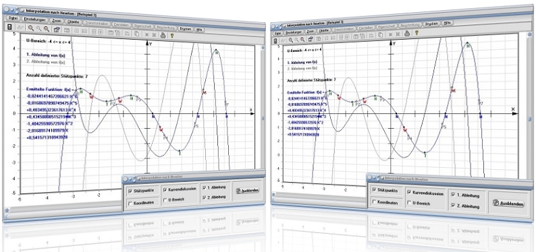Image resolution: width=536 pixels, height=252 pixels.
Task: Toggle U-Bereich checkbox in left panel
Action: [x=165, y=199]
